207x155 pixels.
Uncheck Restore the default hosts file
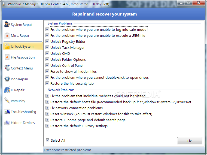pyautogui.click(x=47, y=102)
